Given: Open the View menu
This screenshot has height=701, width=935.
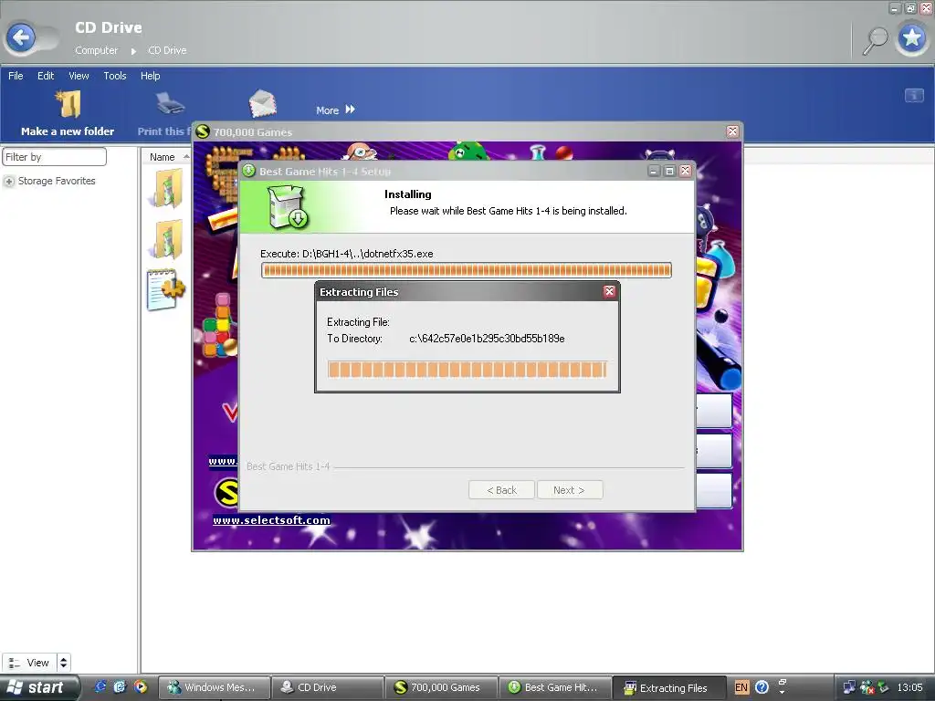Looking at the screenshot, I should 79,76.
